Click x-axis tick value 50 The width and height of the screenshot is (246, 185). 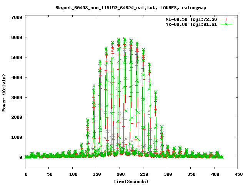click(50, 174)
